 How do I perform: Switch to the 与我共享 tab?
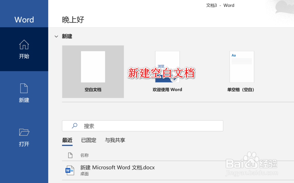115,140
